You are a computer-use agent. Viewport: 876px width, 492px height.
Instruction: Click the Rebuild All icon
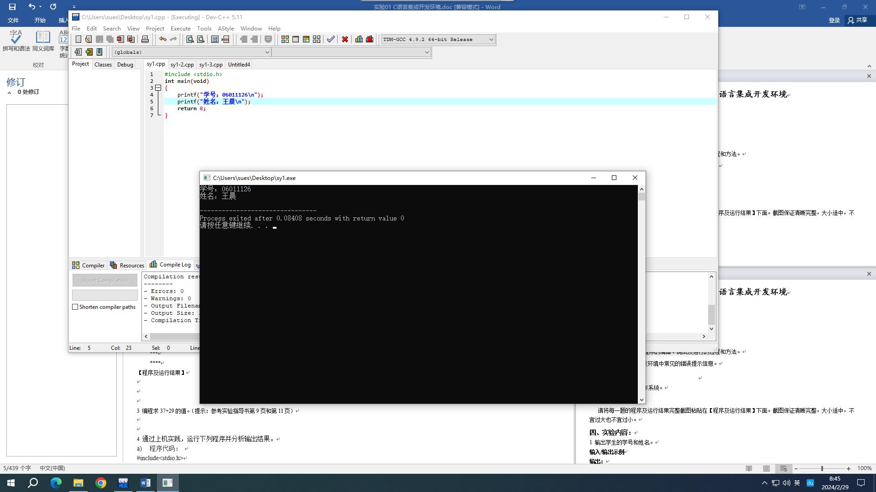(x=317, y=40)
